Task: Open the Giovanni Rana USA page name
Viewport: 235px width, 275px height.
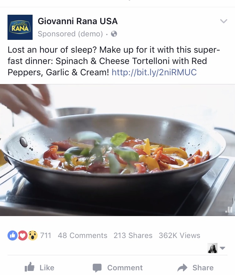Action: pos(78,21)
